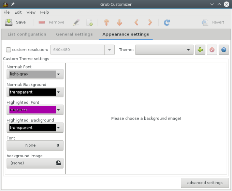Click the blue reload icon
232x191 pixels.
pos(166,22)
